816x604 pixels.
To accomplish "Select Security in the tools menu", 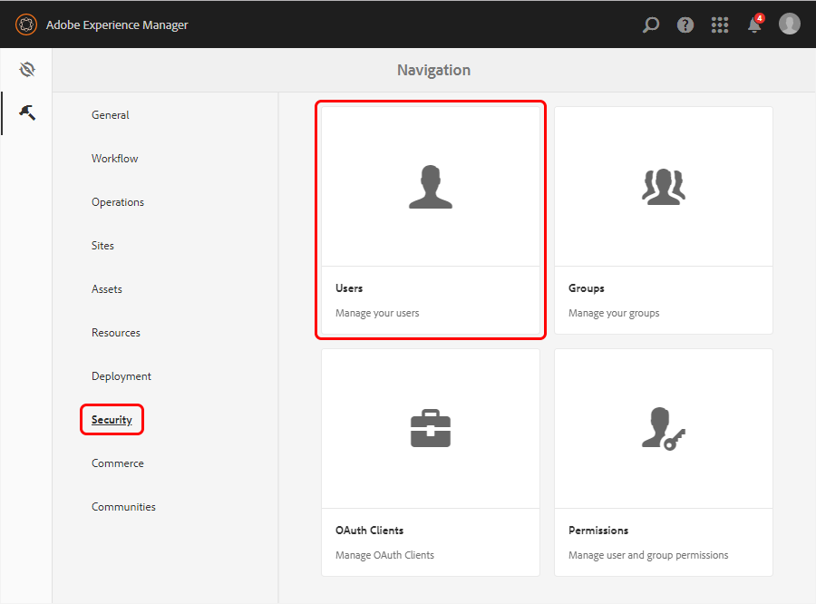I will [x=112, y=420].
